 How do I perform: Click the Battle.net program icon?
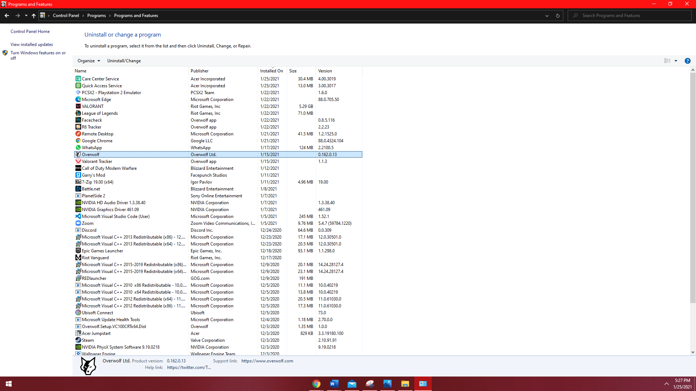[x=78, y=189]
